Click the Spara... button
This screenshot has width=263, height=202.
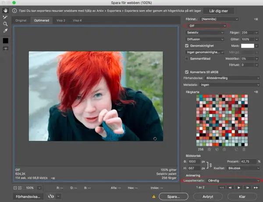click(x=174, y=196)
